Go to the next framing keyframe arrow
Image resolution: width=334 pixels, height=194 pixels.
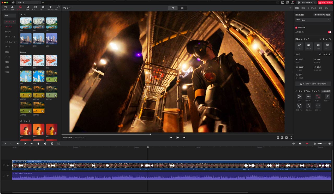326,39
